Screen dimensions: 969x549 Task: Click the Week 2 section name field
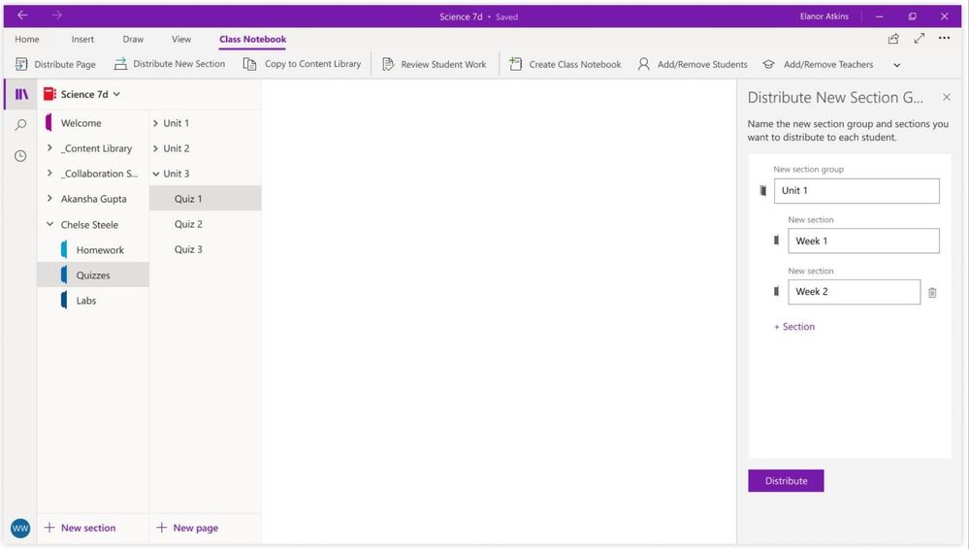[x=854, y=292]
